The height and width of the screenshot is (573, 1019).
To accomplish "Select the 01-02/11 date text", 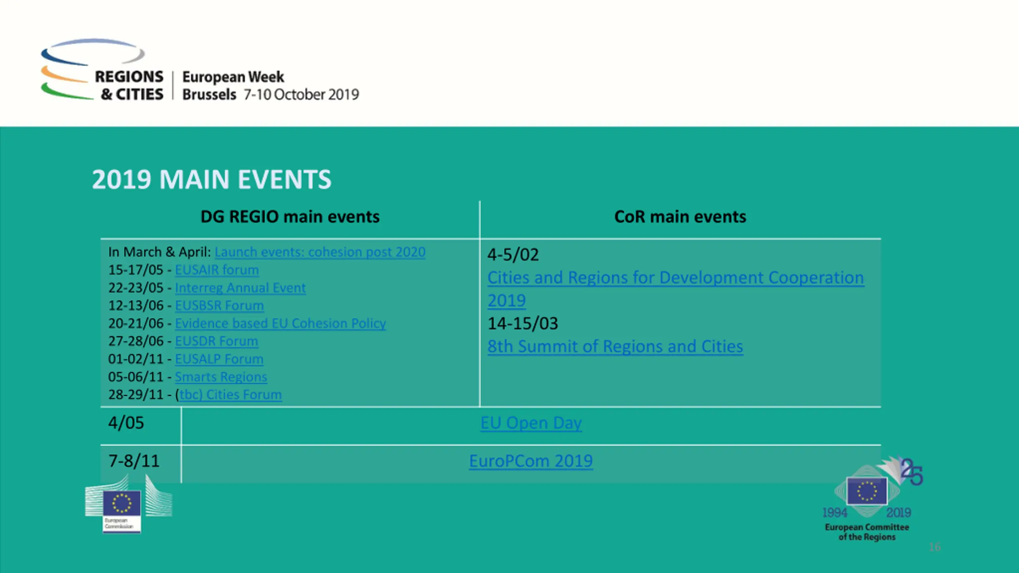I will point(136,359).
